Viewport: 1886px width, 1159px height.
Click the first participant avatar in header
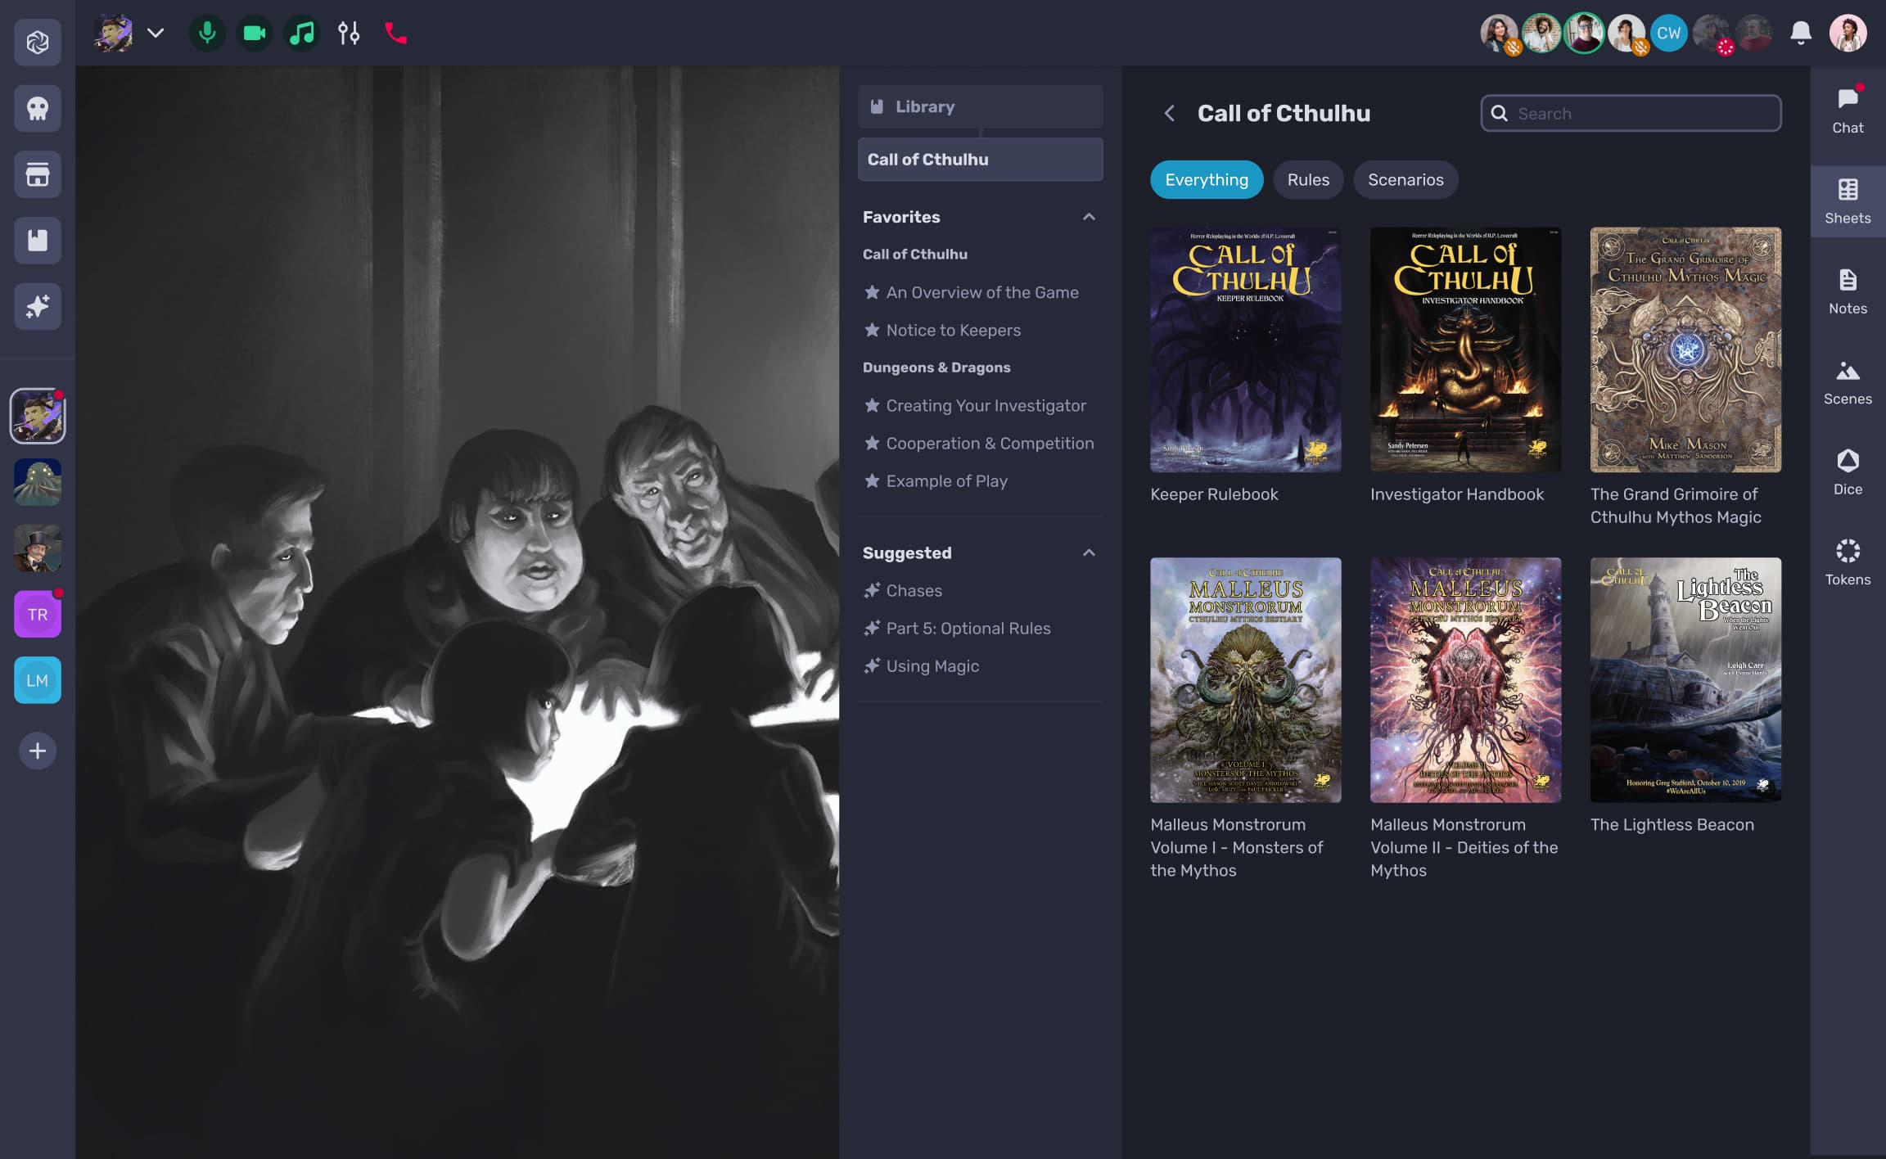[x=1499, y=34]
